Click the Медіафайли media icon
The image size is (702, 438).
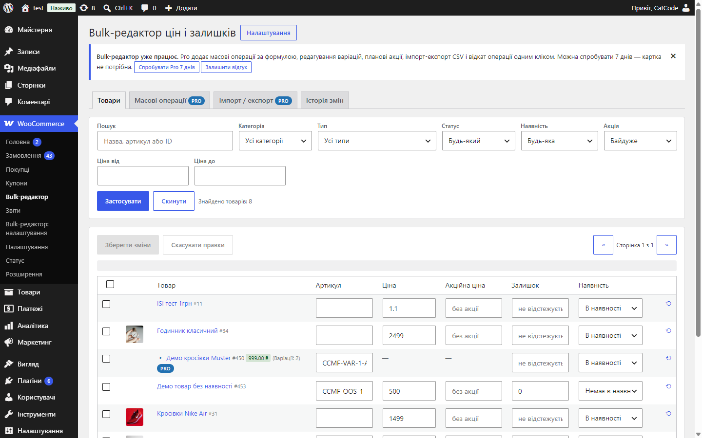click(9, 68)
